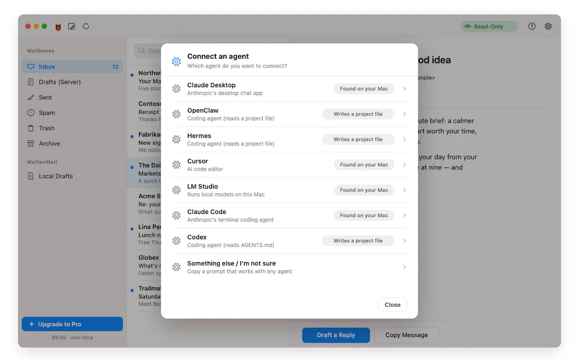Open the Trash mailbox
Viewport: 579px width, 362px height.
point(72,128)
